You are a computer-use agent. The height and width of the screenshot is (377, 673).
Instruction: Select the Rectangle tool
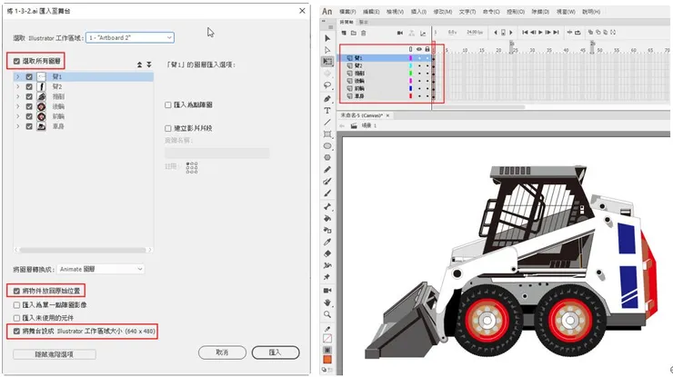327,134
